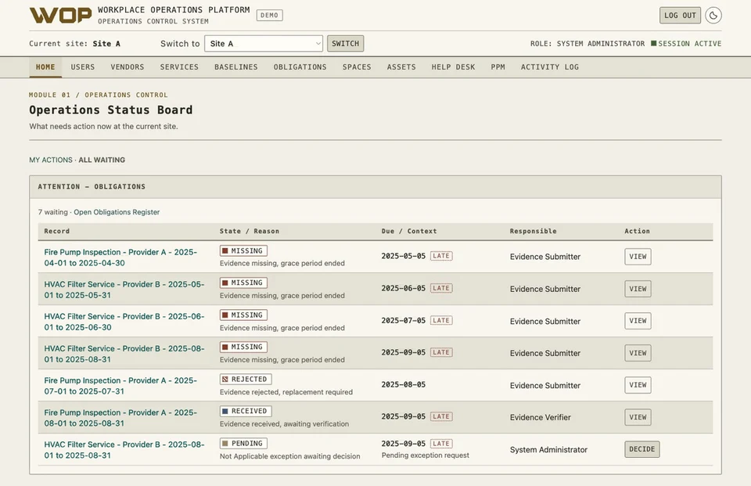Viewport: 751px width, 486px height.
Task: Open Fire Pump Inspection 2025-08-01 record
Action: [120, 418]
